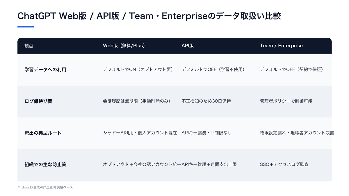This screenshot has width=349, height=196.
Task: Select the 'Web版（無料/Plus）' column header
Action: [124, 46]
